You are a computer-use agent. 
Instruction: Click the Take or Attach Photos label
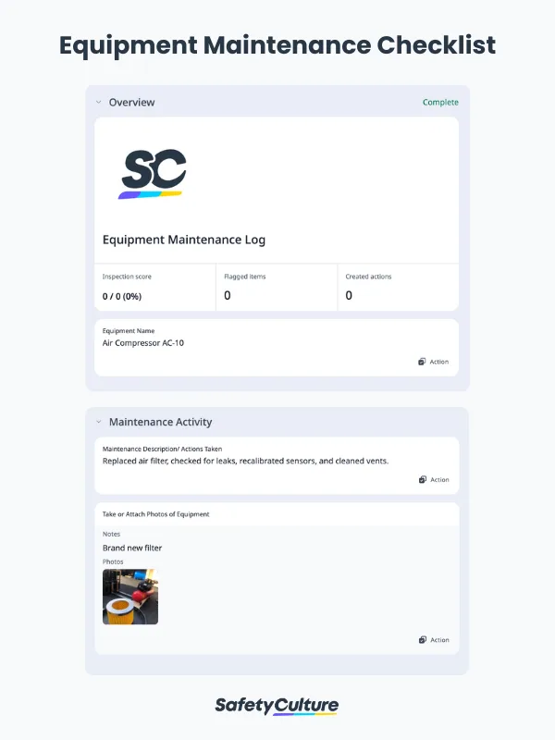pyautogui.click(x=155, y=513)
